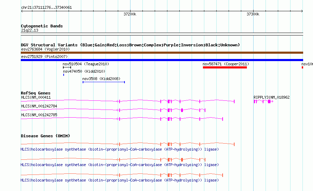Click the esv2763684 (Vogler2010) label
The image size is (313, 191).
(45, 49)
